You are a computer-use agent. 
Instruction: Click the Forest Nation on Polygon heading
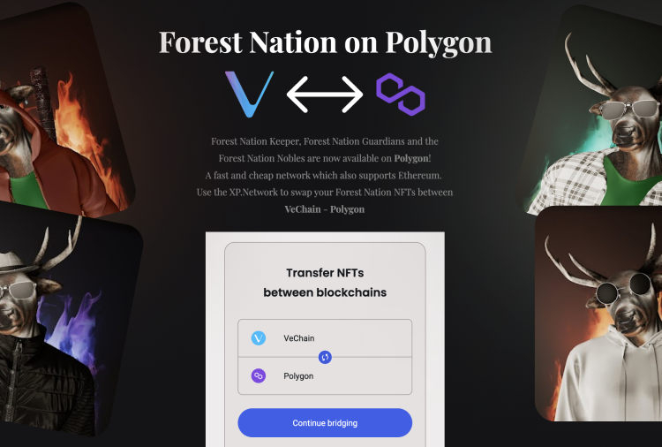point(325,42)
